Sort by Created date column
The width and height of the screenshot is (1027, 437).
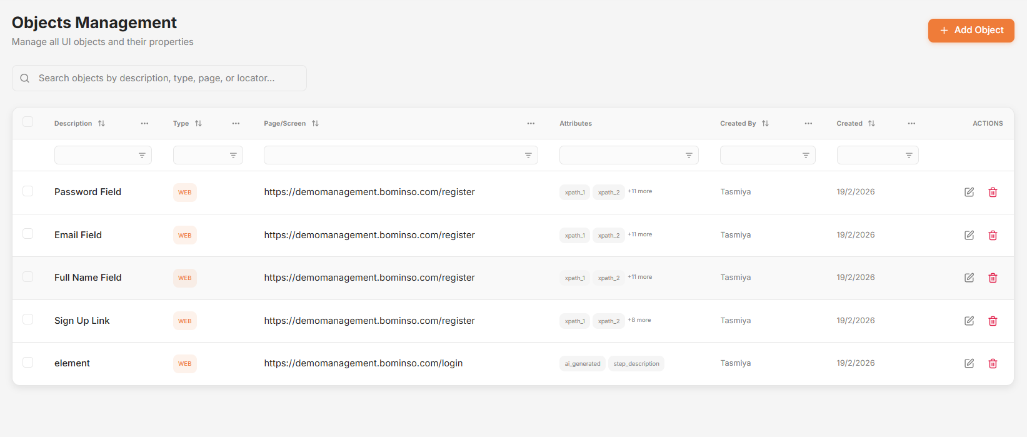coord(871,124)
